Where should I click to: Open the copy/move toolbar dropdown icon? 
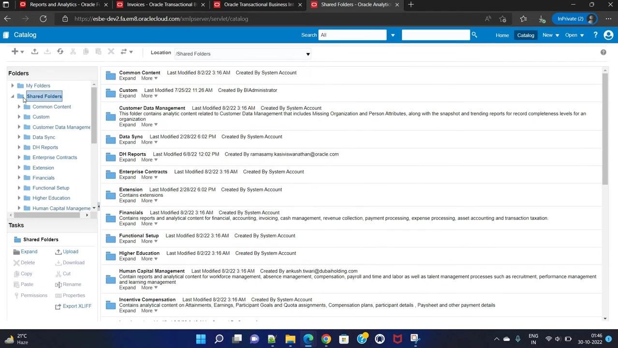coord(126,51)
